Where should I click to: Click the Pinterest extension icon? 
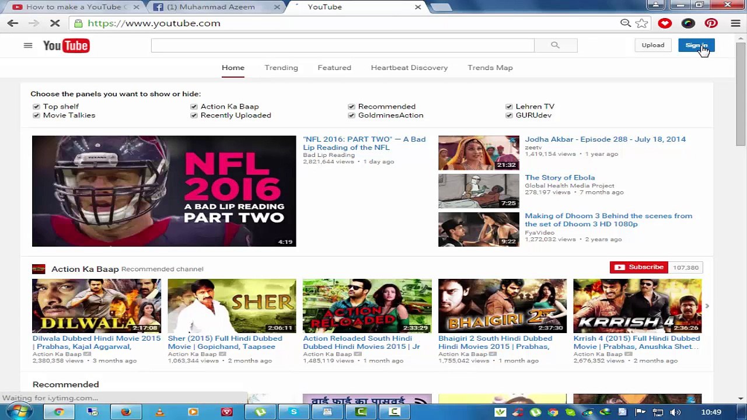[x=711, y=23]
